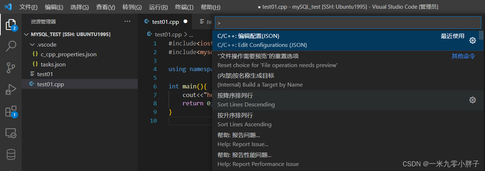Viewport: 485px width, 171px height.
Task: Open the Search view icon
Action: [11, 46]
